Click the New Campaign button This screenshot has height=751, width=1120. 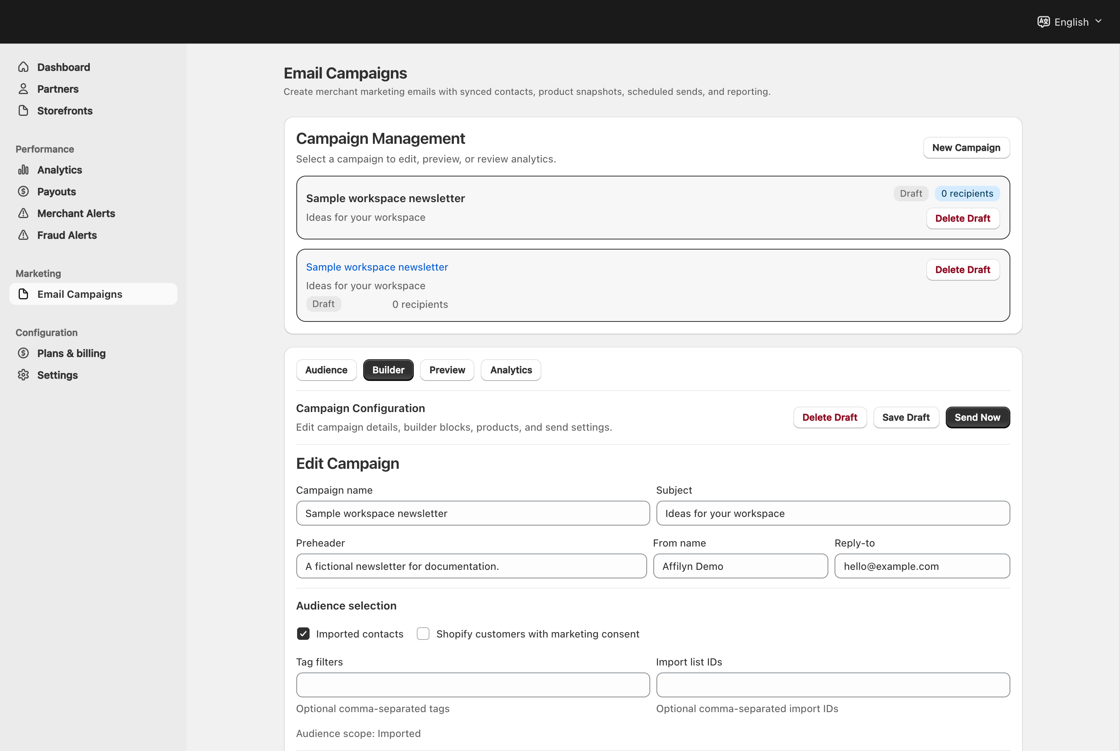coord(966,148)
